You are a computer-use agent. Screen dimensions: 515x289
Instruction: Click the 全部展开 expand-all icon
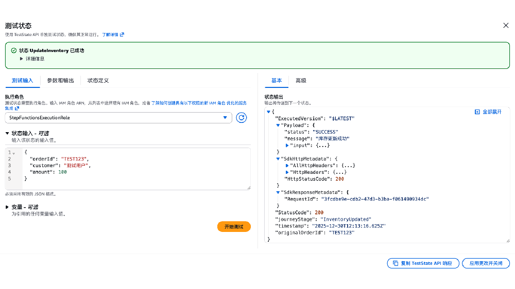coord(477,112)
